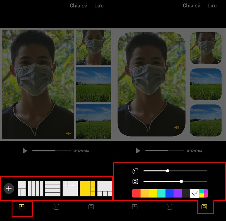Select the four vertical columns layout
Image resolution: width=226 pixels, height=221 pixels.
[x=36, y=189]
